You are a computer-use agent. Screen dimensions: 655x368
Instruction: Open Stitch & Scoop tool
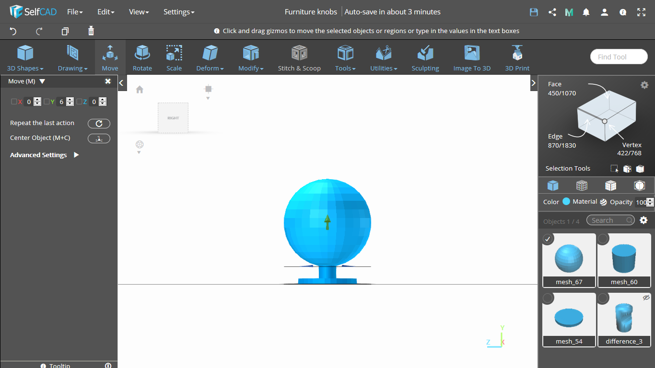299,57
